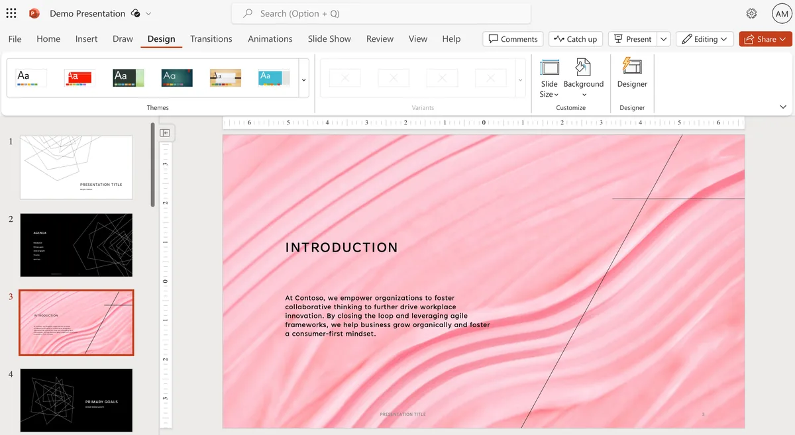This screenshot has width=795, height=435.
Task: Switch to the View tab
Action: [x=418, y=39]
